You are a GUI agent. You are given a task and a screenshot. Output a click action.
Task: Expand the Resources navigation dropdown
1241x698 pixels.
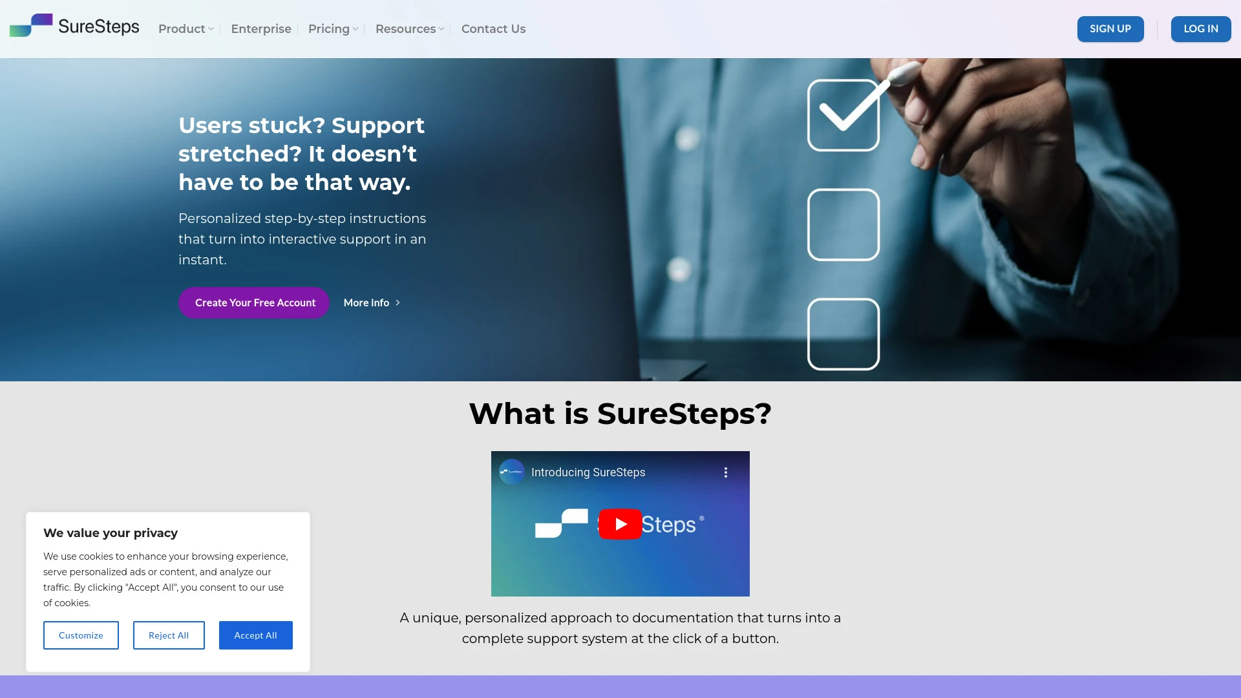[410, 29]
